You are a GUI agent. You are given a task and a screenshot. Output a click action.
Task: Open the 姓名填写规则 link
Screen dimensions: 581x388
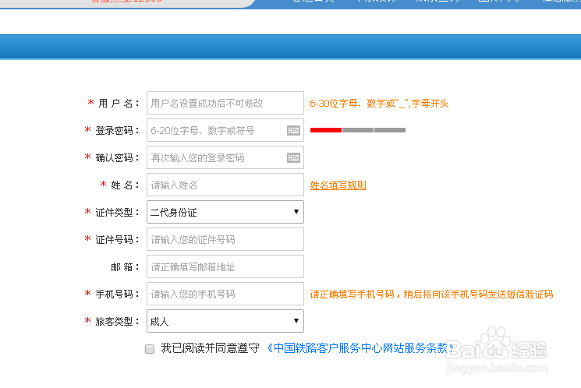pos(338,185)
